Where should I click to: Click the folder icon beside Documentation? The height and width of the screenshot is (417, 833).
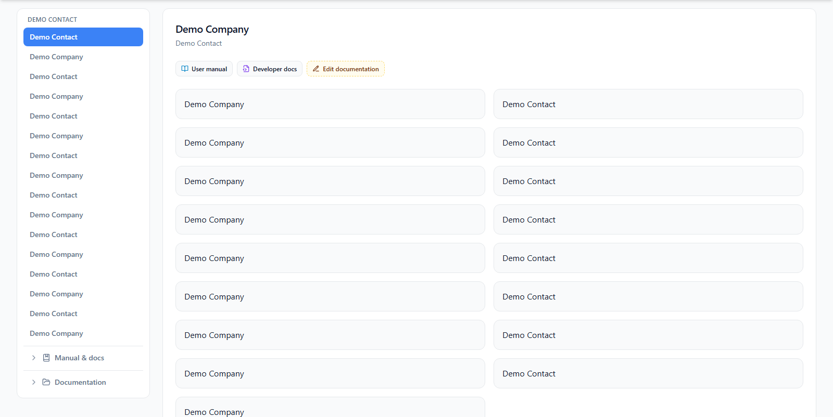tap(46, 382)
